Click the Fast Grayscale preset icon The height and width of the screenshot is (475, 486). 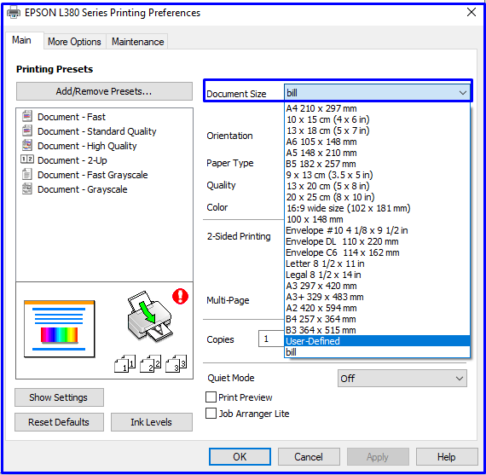coord(27,174)
